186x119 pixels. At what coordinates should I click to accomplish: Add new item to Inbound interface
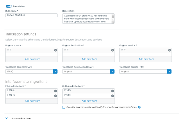[32, 101]
